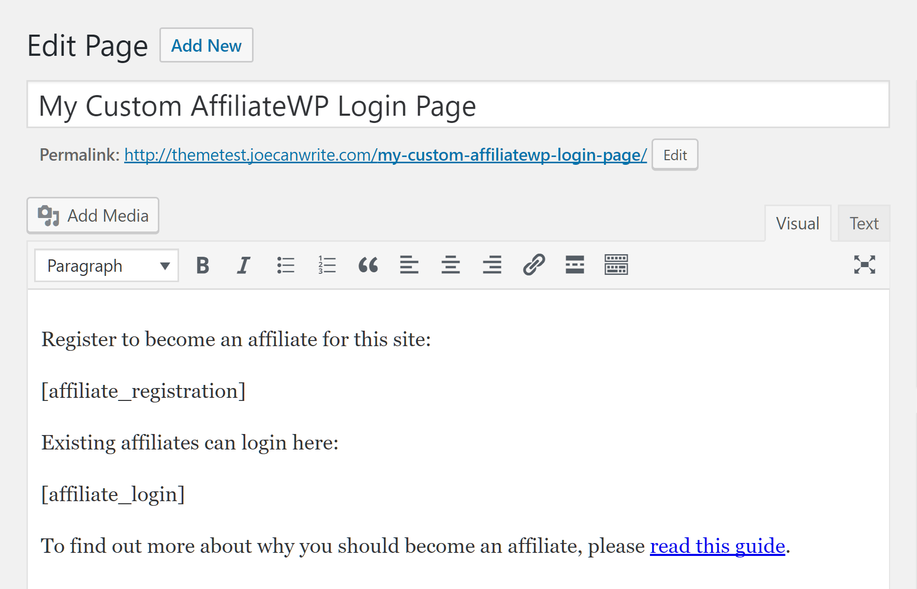
Task: Align text center
Action: [451, 265]
